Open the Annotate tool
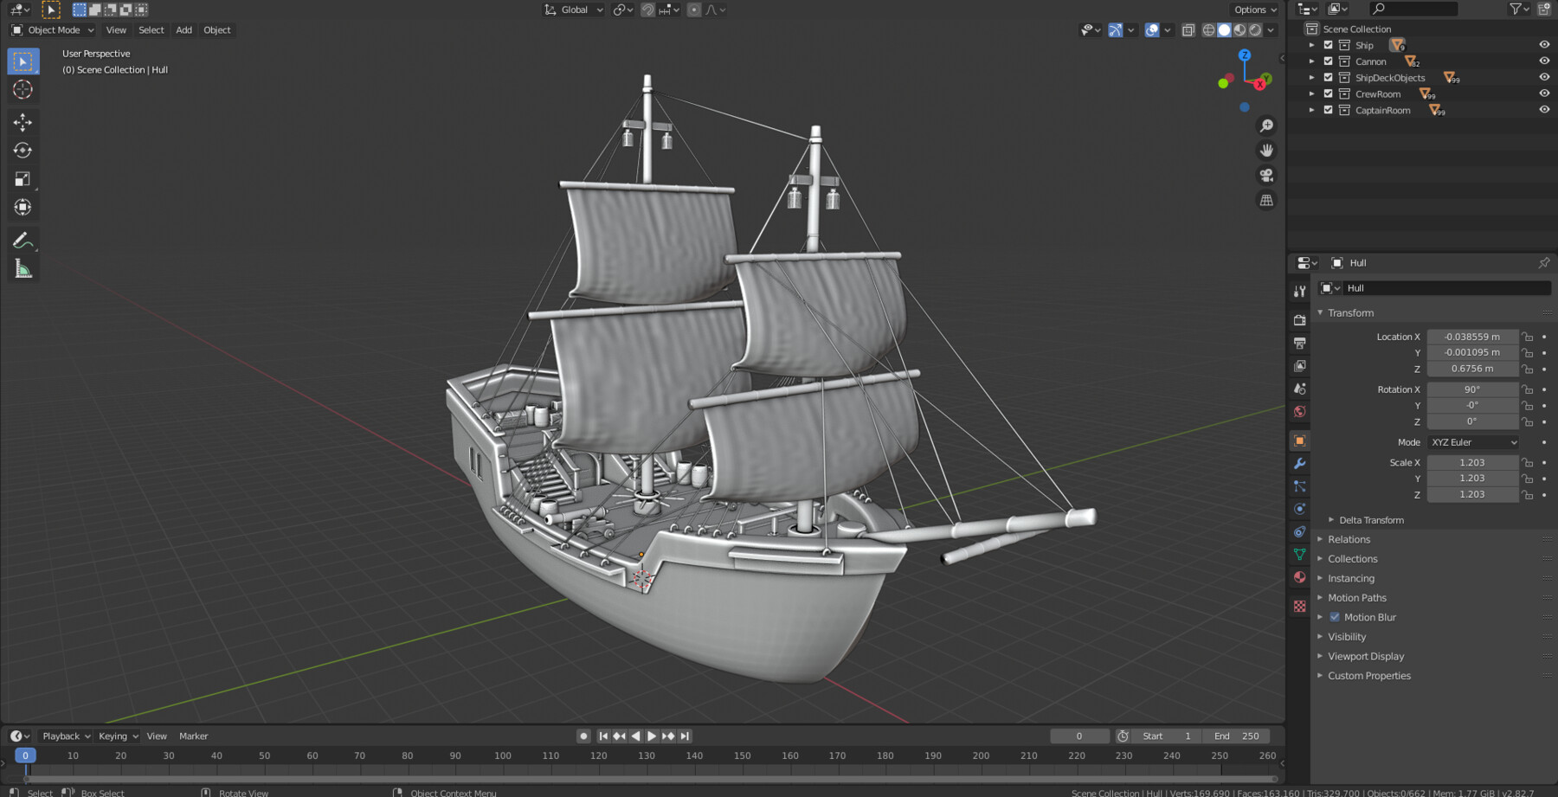The height and width of the screenshot is (797, 1558). click(23, 240)
